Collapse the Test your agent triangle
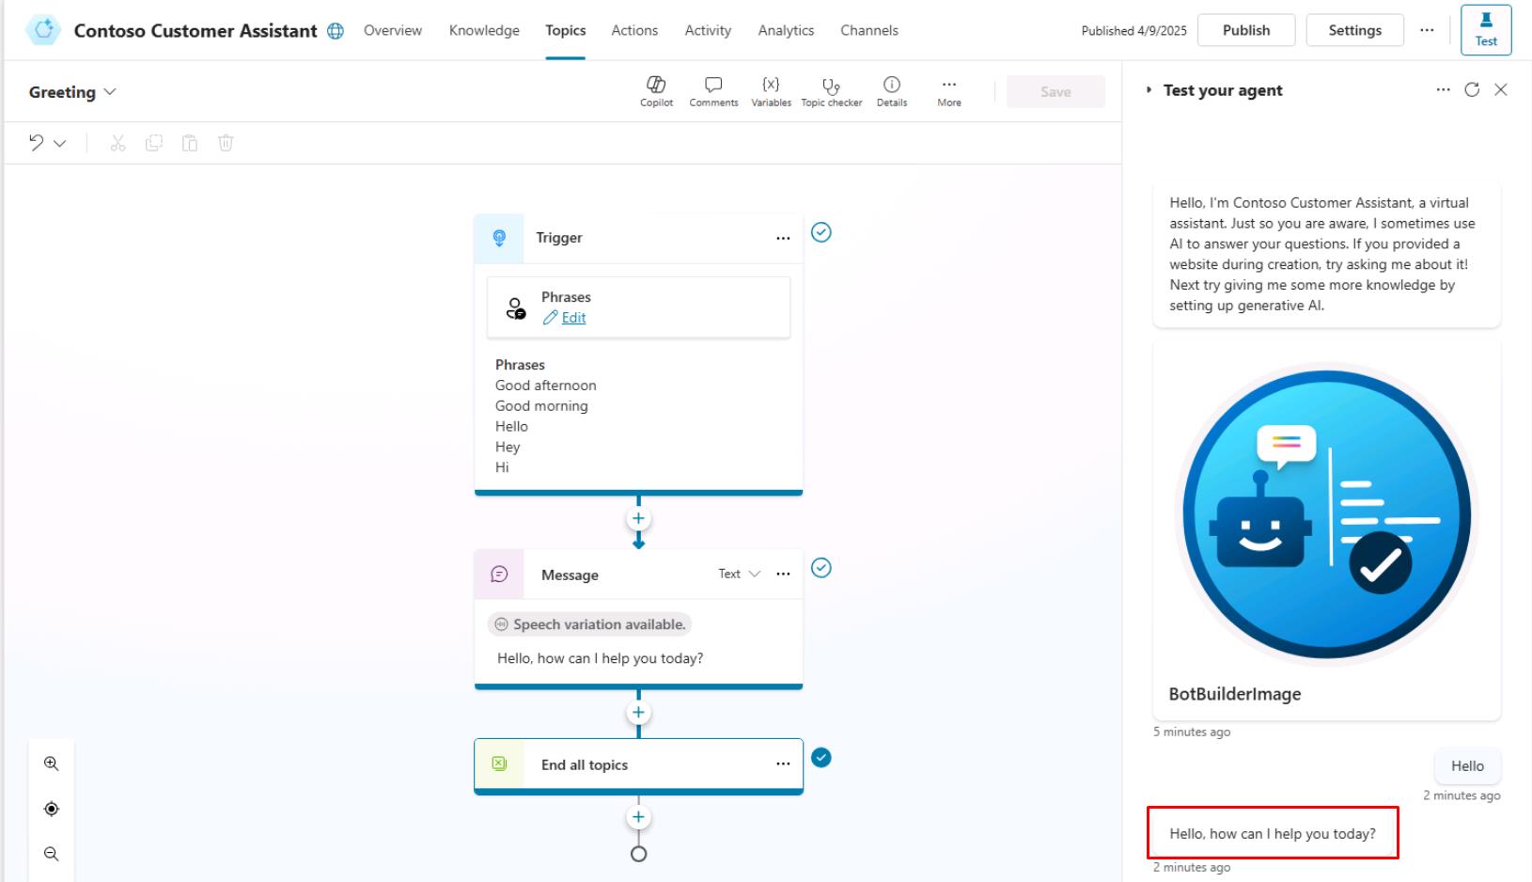 coord(1149,89)
